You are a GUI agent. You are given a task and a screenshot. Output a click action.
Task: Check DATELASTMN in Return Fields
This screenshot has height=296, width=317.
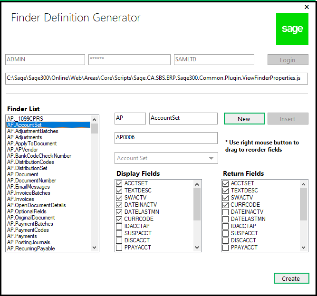(x=225, y=219)
